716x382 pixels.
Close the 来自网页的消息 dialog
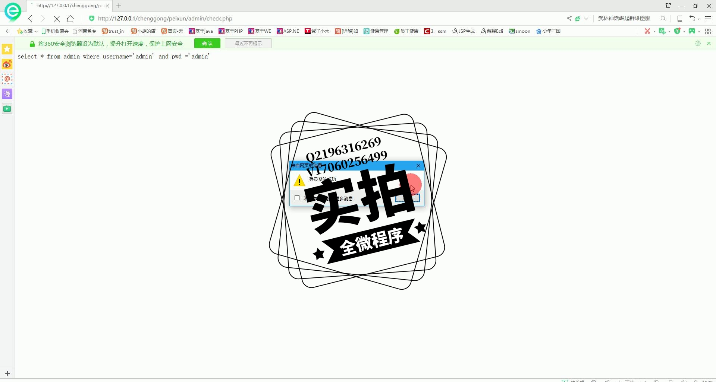[x=418, y=166]
